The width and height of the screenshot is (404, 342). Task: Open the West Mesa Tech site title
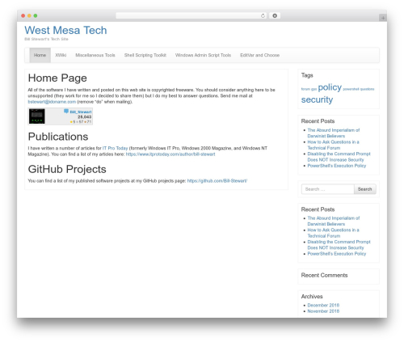[65, 30]
